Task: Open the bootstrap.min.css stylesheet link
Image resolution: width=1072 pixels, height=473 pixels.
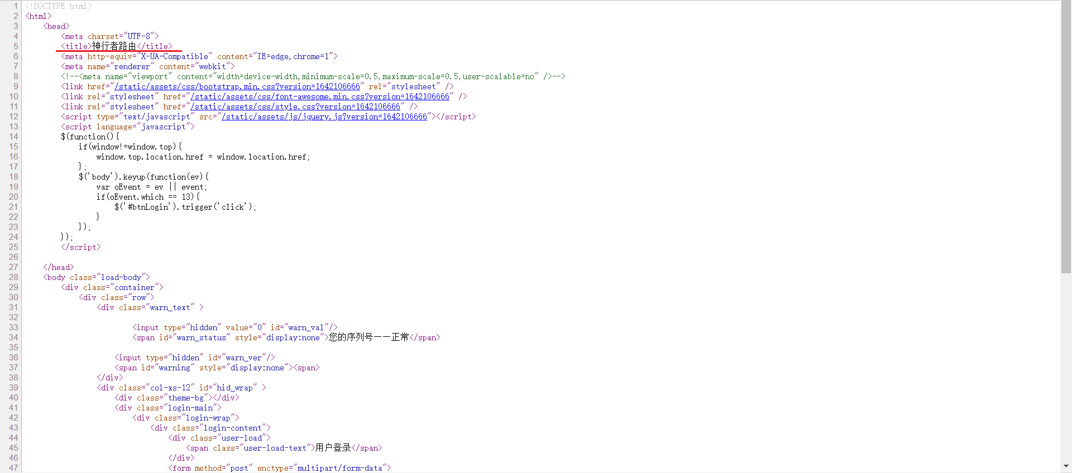Action: pos(237,86)
